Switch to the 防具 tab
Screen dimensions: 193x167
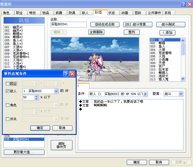(x=74, y=13)
